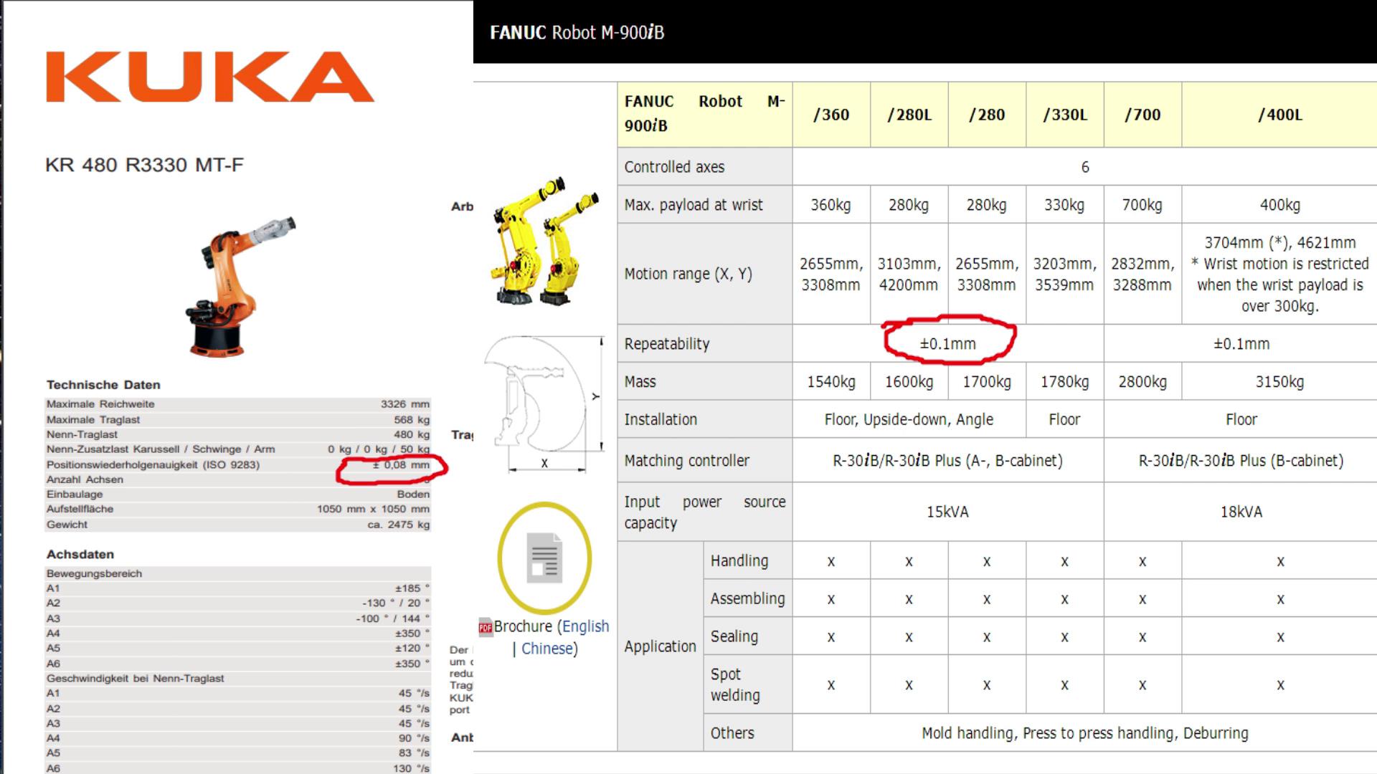Click the Maximale Reichweite 3326 mm row

[x=237, y=404]
